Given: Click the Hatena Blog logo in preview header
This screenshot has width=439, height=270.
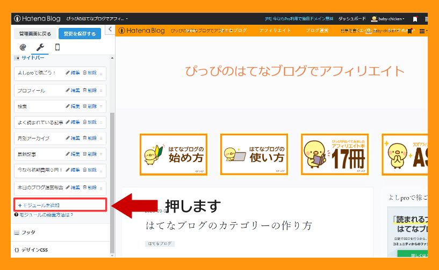Looking at the screenshot, I should coord(142,31).
